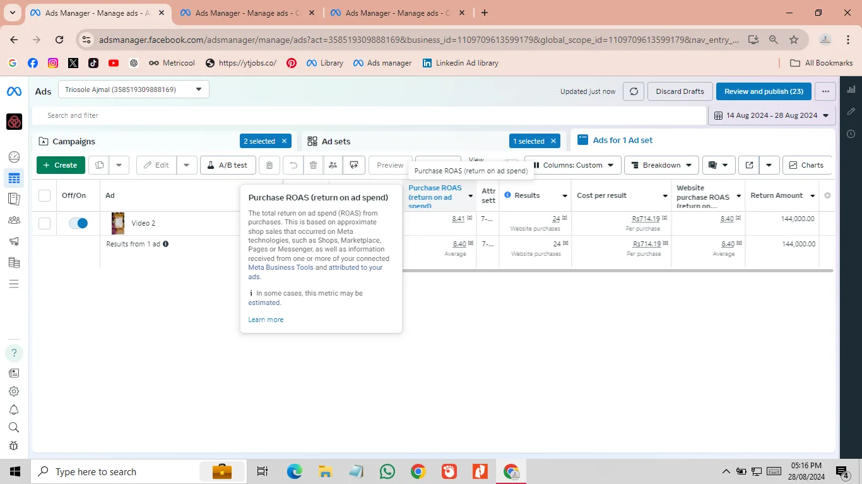
Task: Open the Triosole Ajmal account dropdown
Action: coord(134,89)
